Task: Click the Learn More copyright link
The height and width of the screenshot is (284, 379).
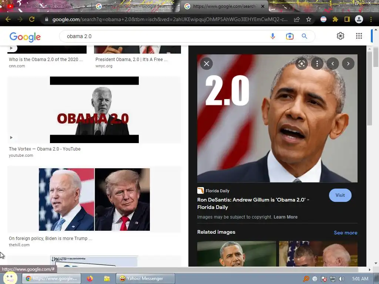Action: (x=285, y=217)
